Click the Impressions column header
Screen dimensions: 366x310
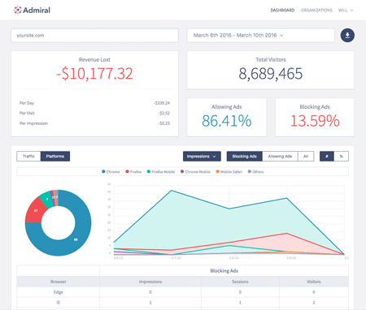tap(150, 282)
